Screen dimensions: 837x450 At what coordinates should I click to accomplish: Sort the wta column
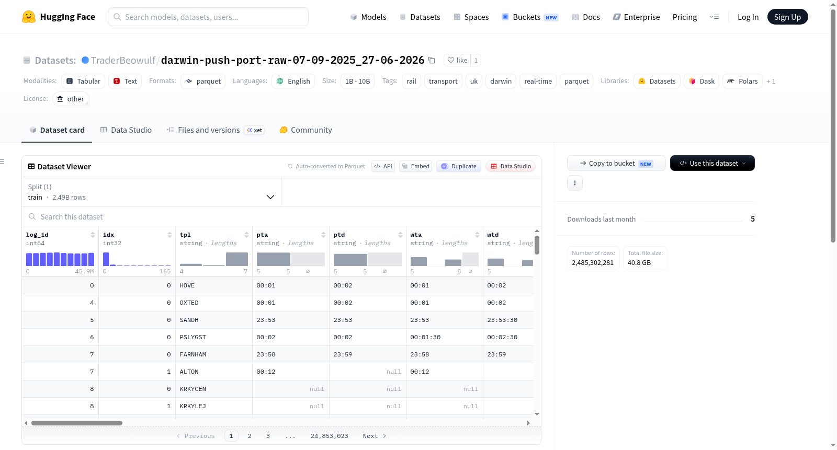coord(477,235)
